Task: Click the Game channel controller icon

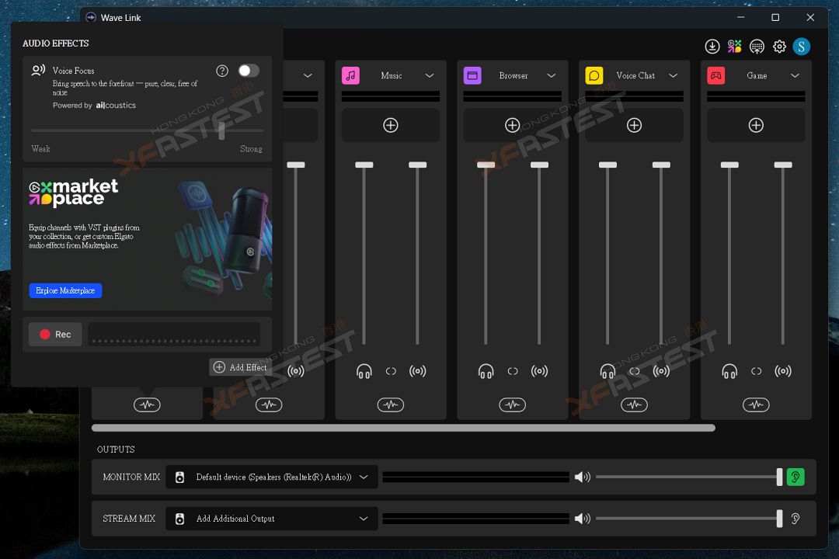Action: [716, 75]
